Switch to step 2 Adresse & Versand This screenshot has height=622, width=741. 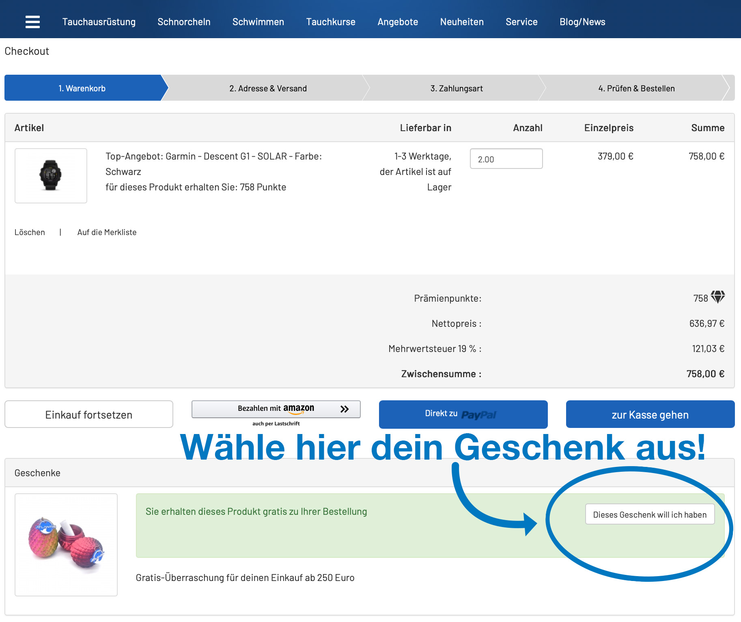pyautogui.click(x=268, y=88)
